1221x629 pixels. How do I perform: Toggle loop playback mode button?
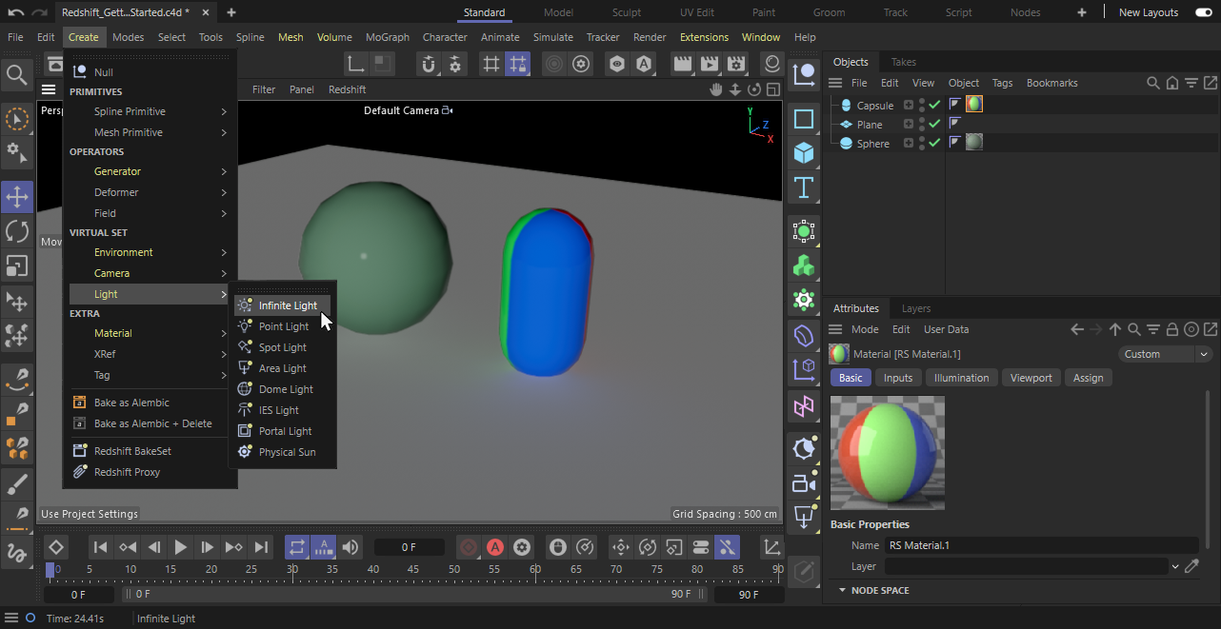[297, 547]
